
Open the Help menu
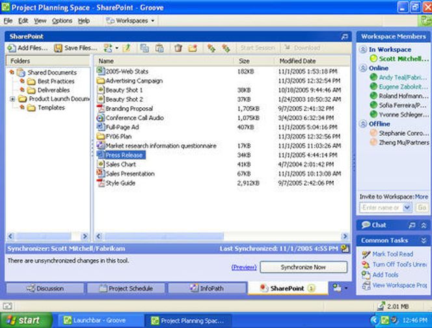(x=84, y=21)
